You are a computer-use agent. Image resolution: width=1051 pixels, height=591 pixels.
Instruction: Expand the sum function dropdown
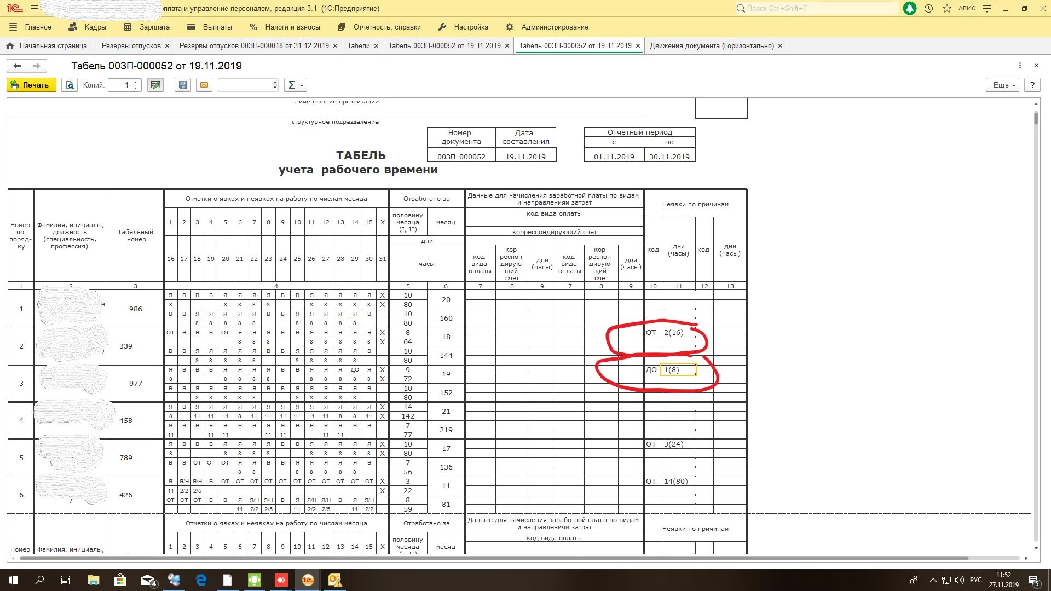[x=296, y=85]
